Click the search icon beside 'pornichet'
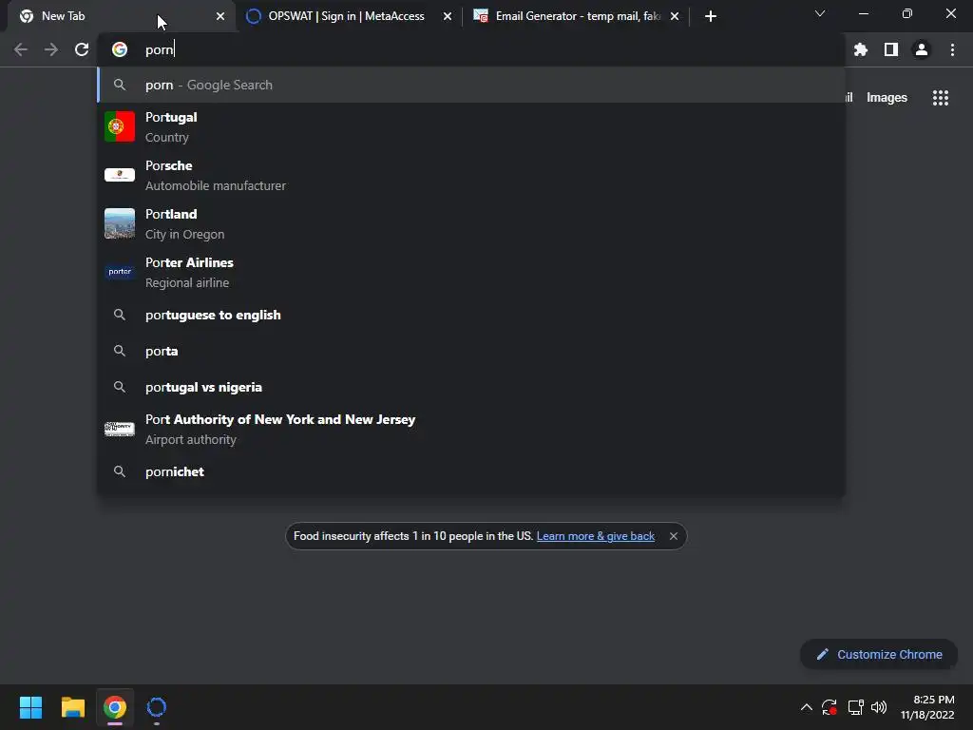 (x=120, y=471)
